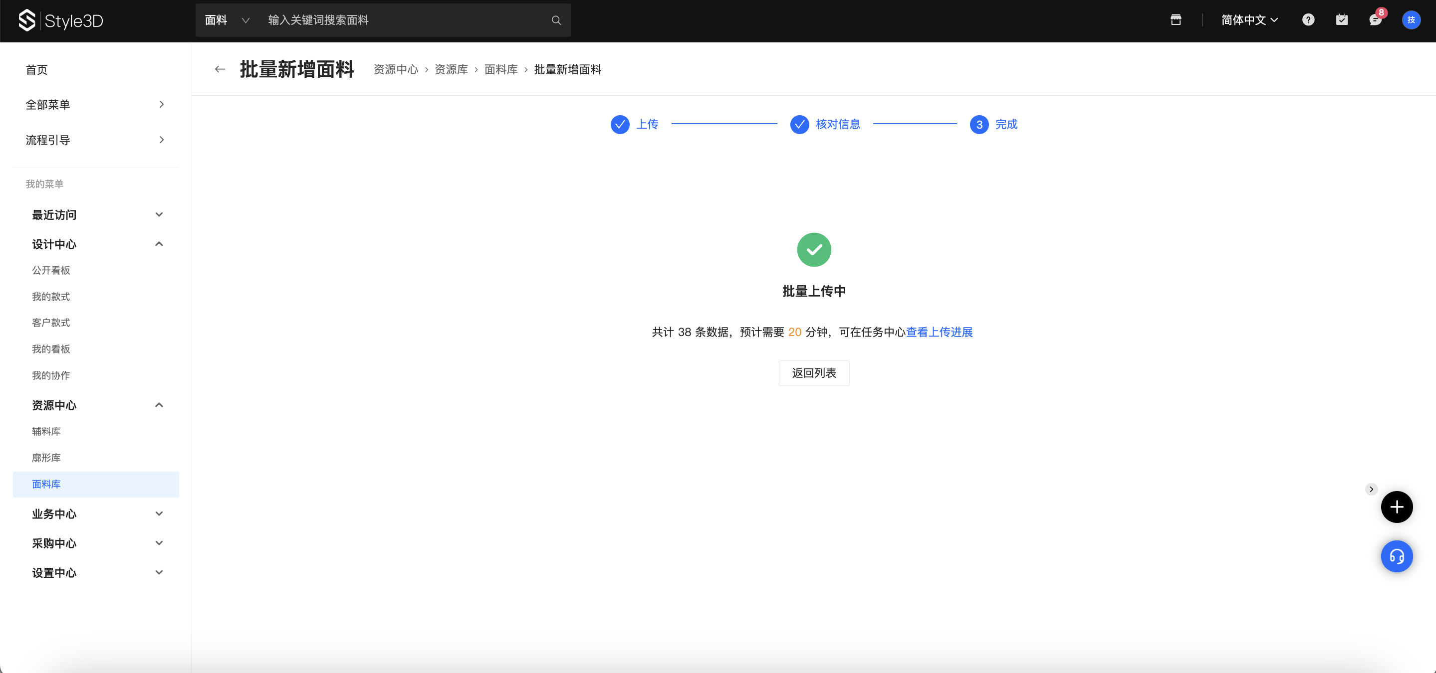Click the 查看上传进展 link
This screenshot has height=673, width=1436.
(939, 332)
